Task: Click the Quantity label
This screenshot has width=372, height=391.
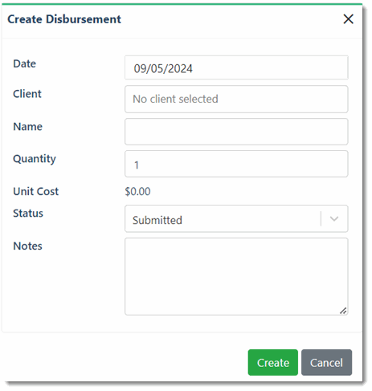Action: click(35, 159)
